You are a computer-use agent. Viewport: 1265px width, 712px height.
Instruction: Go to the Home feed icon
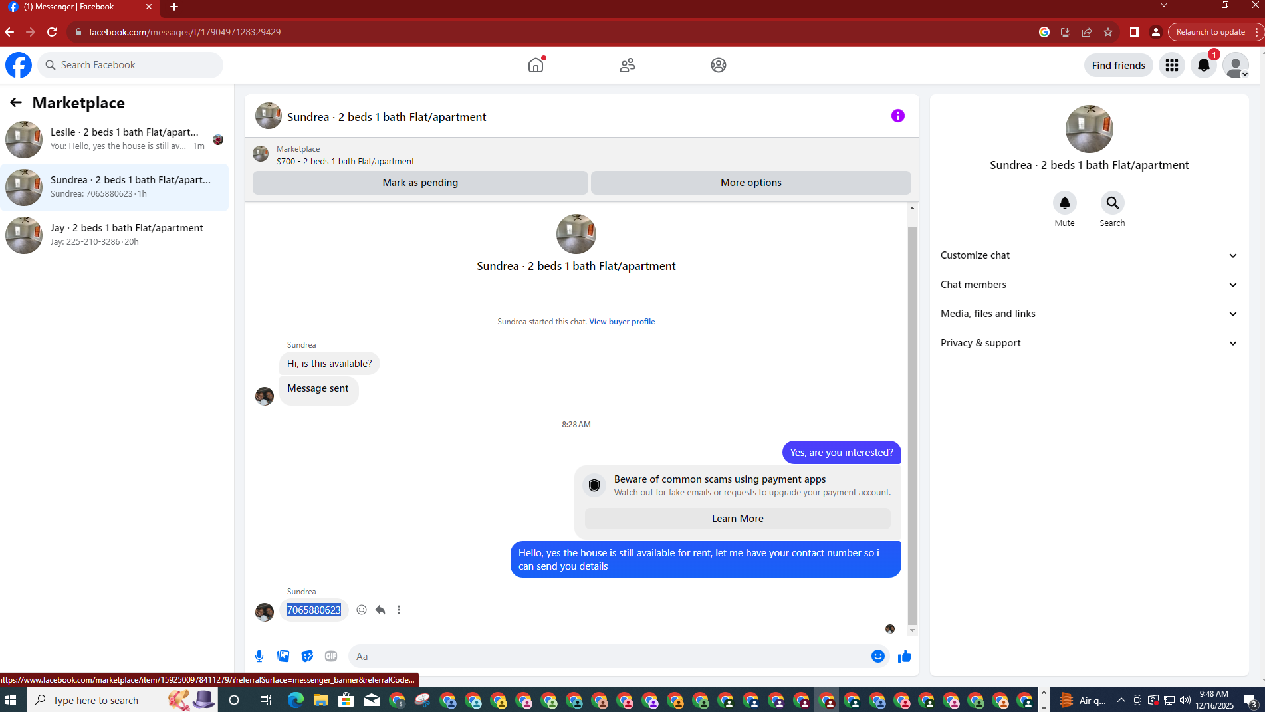coord(536,65)
